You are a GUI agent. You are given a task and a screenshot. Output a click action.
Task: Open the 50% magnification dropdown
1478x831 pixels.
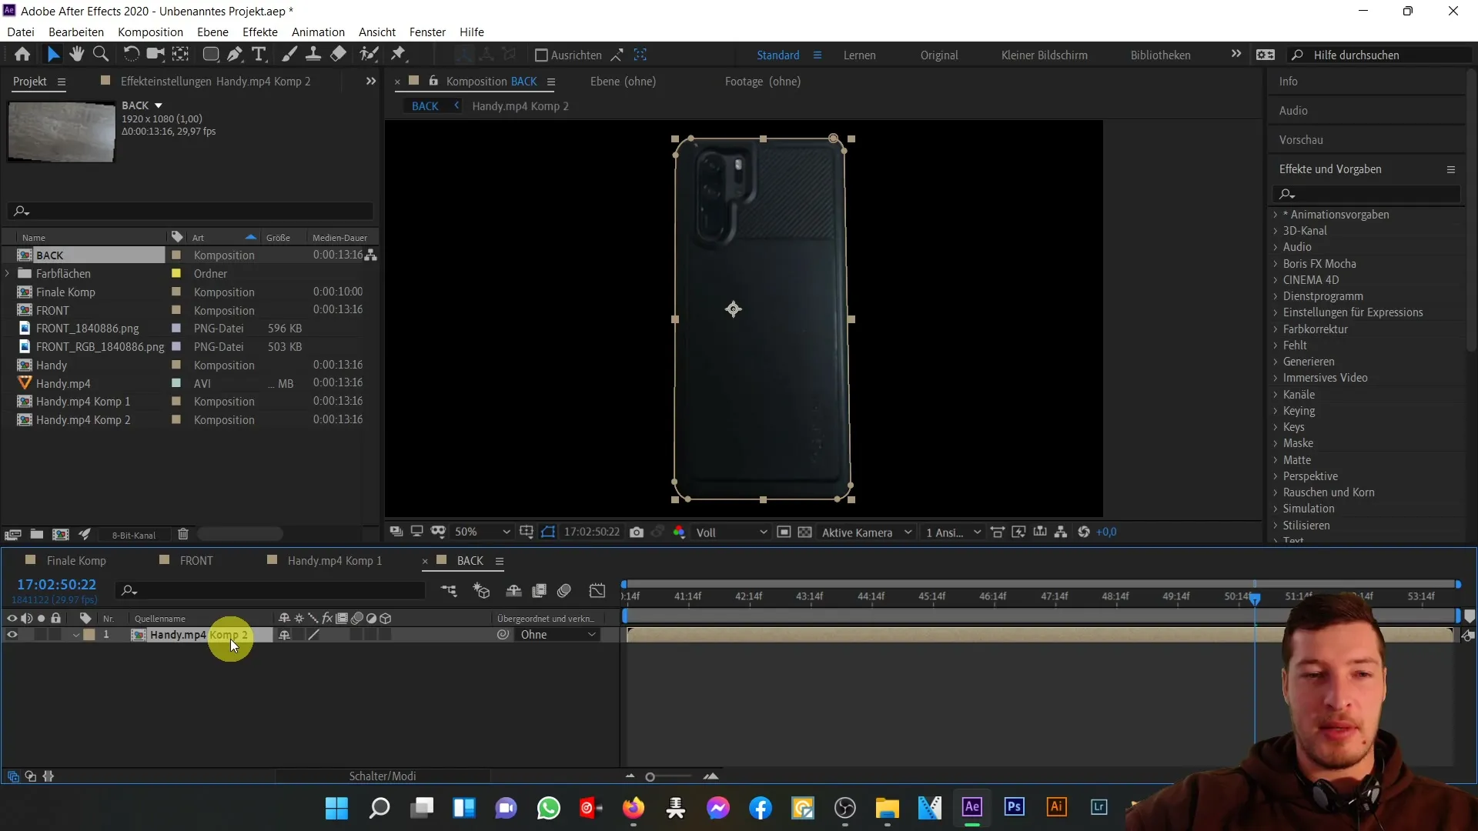482,532
